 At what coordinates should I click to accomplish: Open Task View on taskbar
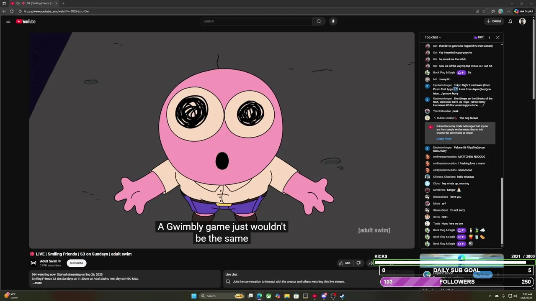point(250,296)
